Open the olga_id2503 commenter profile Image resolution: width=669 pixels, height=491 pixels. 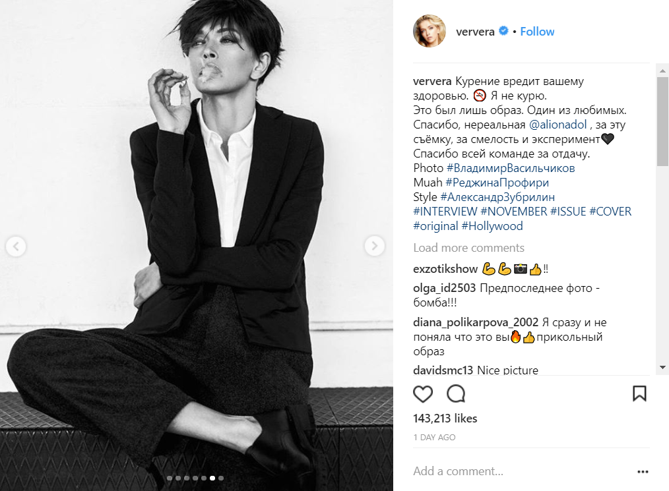(x=444, y=289)
